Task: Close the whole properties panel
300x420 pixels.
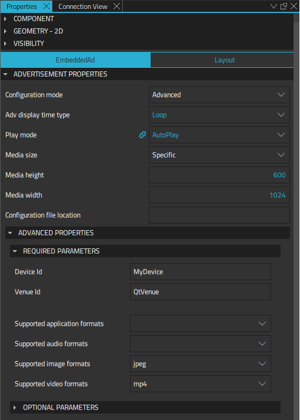Action: coord(294,6)
